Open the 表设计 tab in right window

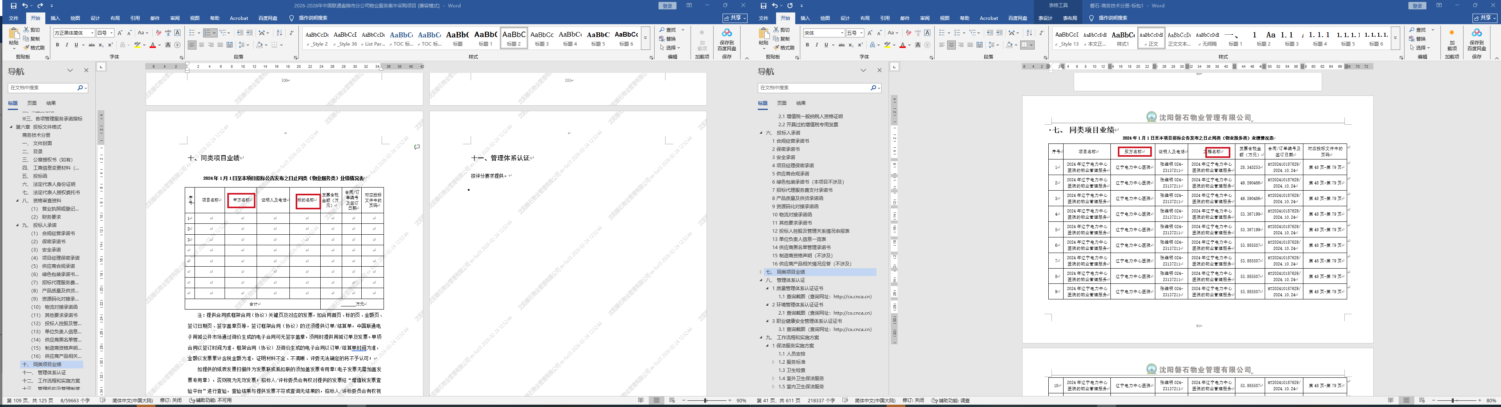pos(1045,18)
